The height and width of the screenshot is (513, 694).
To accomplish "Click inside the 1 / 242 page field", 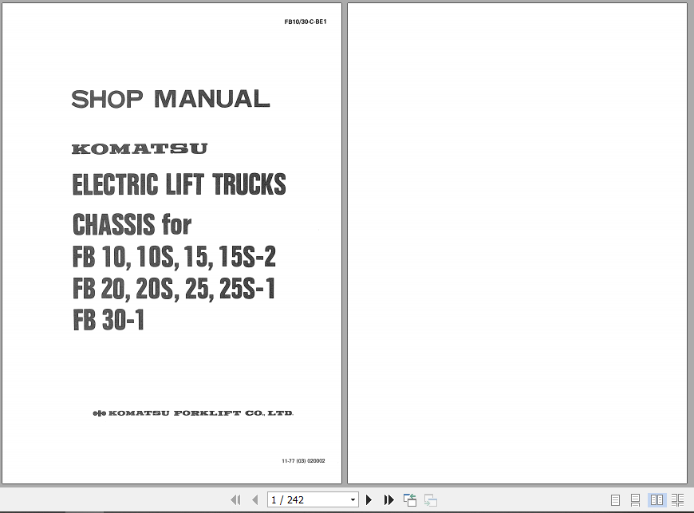I will point(307,499).
